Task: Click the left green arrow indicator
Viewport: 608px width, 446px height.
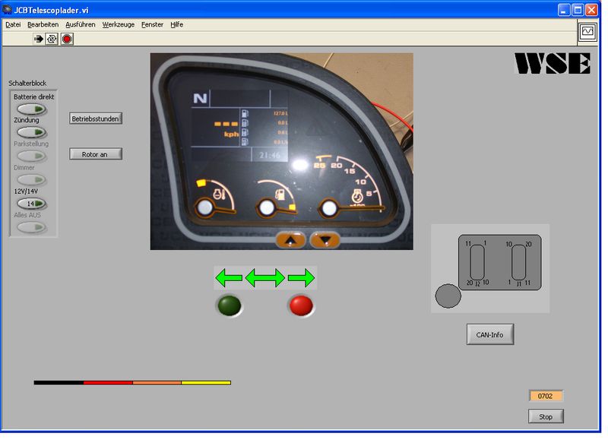Action: pos(229,278)
